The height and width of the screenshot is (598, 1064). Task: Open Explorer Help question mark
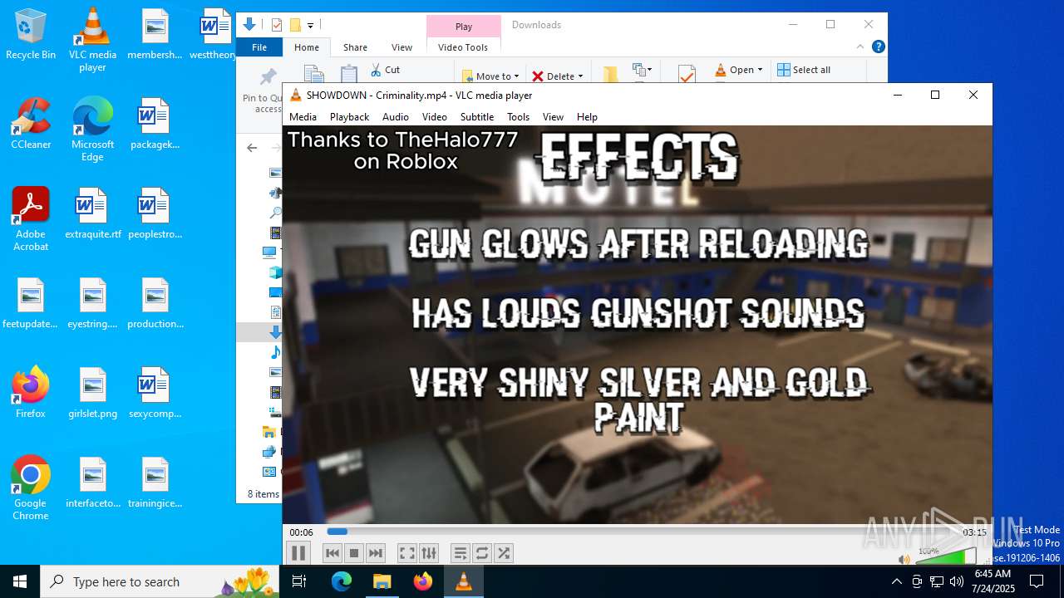coord(879,47)
